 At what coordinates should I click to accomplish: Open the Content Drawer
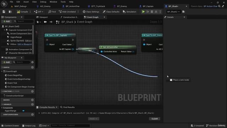(10, 126)
